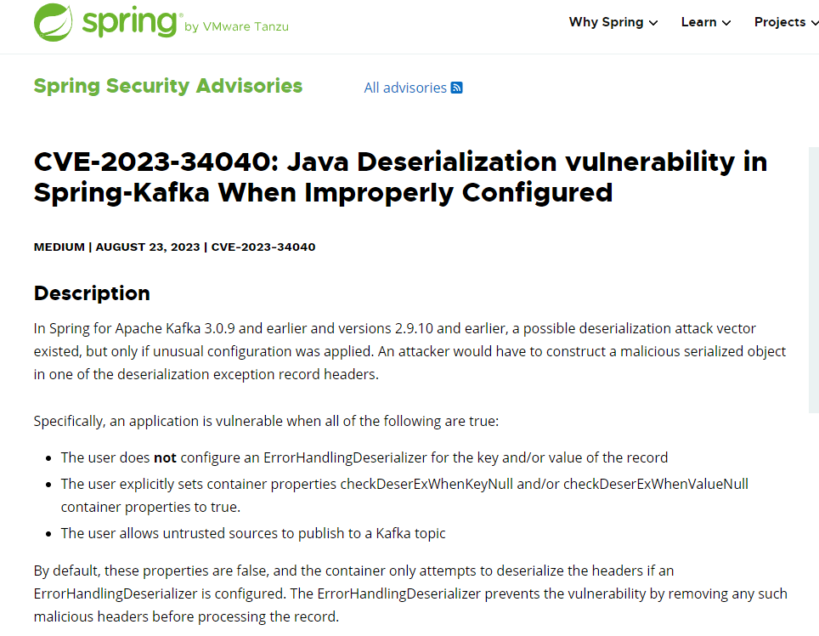819x636 pixels.
Task: Open the All advisories link
Action: [x=405, y=88]
